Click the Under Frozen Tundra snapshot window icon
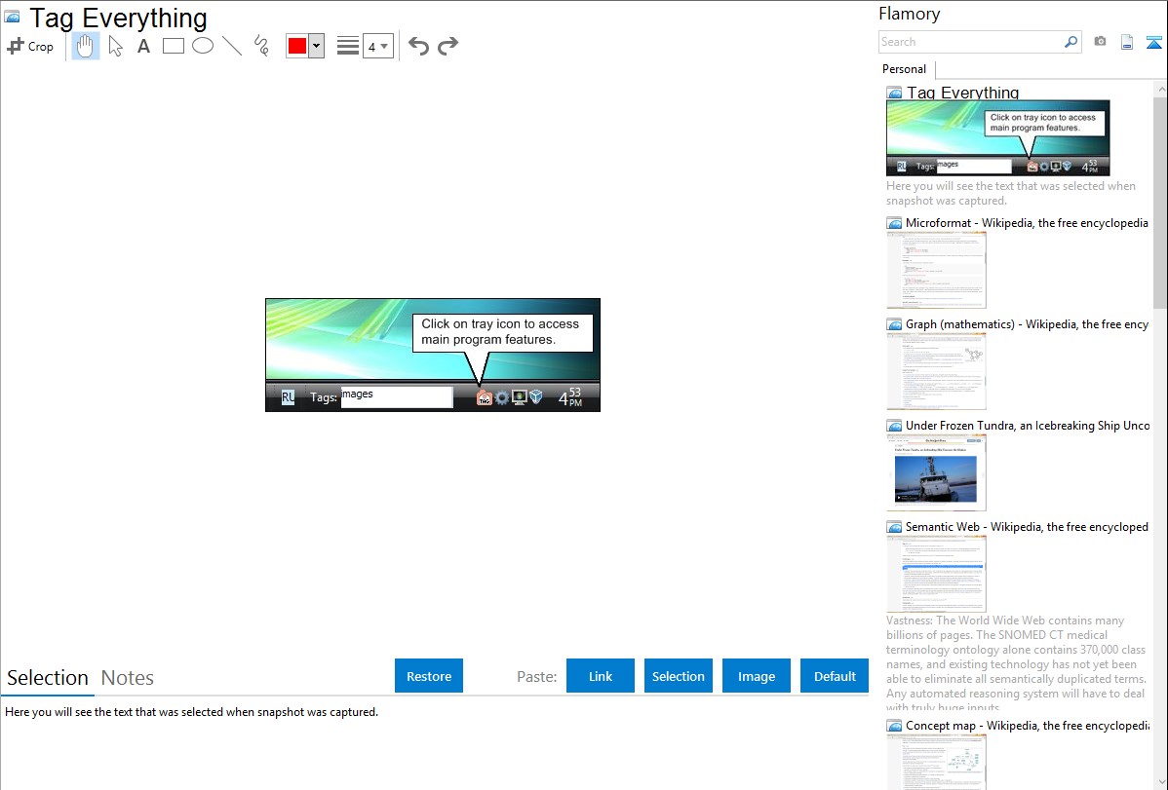The width and height of the screenshot is (1168, 790). click(x=894, y=426)
